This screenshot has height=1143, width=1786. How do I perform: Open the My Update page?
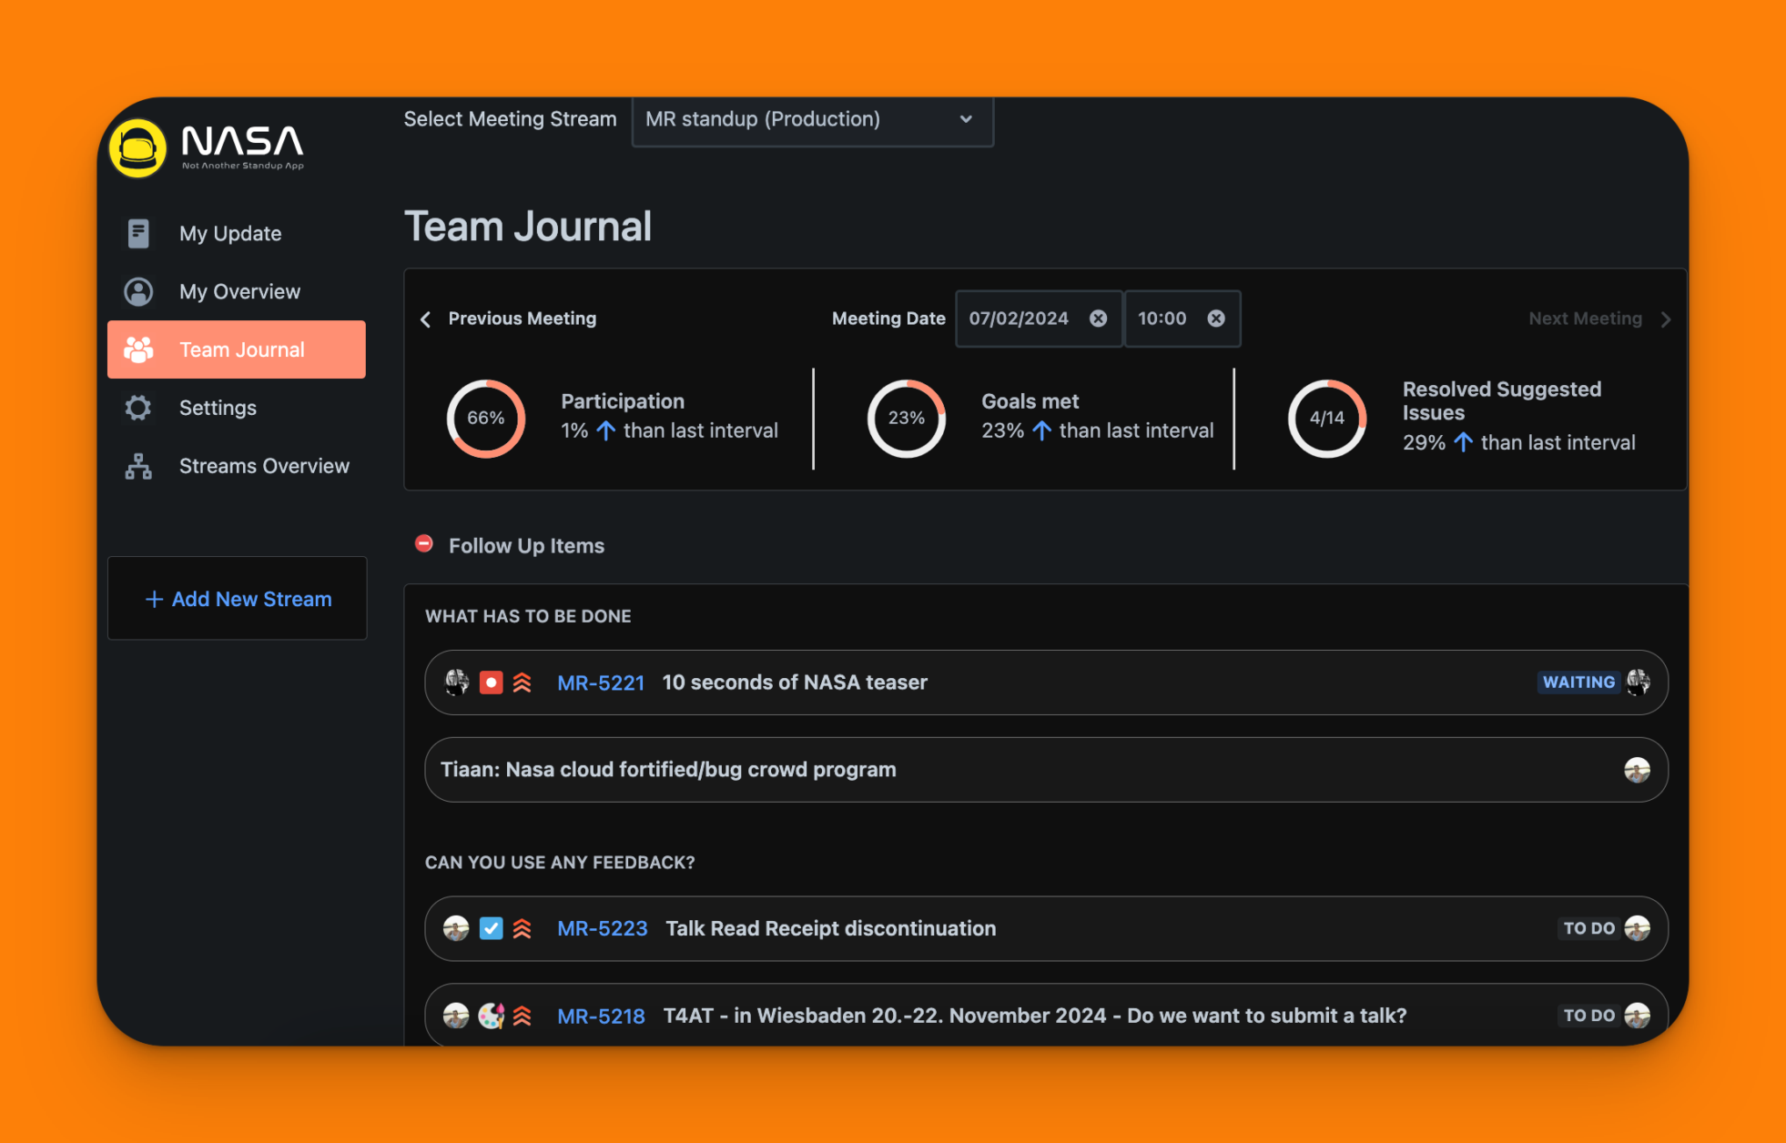pyautogui.click(x=237, y=233)
